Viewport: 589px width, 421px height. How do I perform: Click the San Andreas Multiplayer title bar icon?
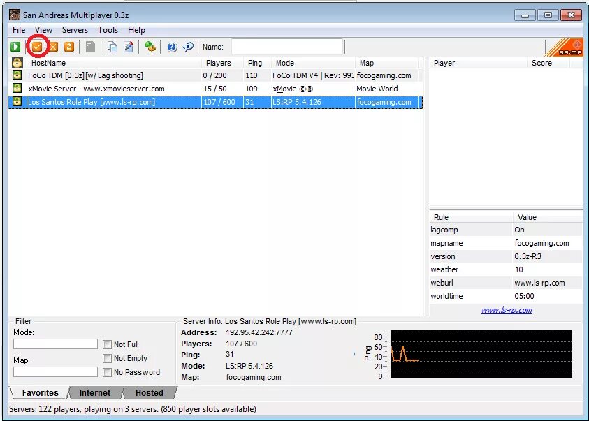[x=15, y=15]
